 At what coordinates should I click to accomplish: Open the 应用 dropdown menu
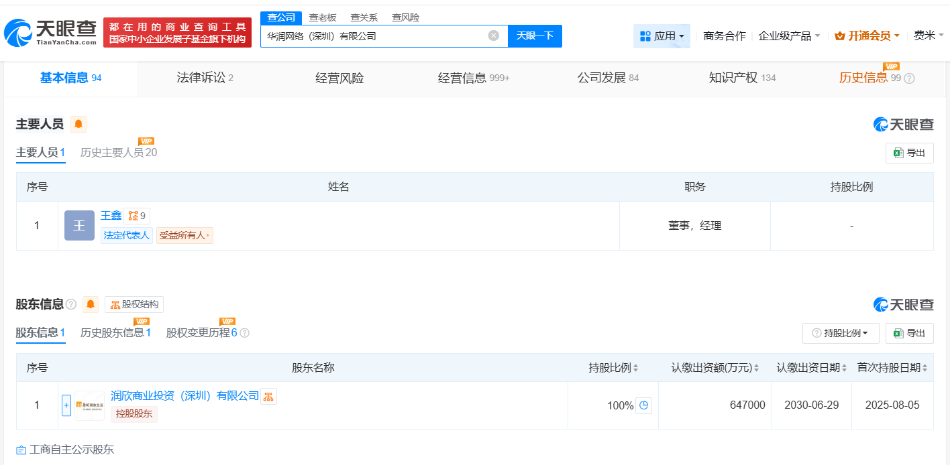tap(662, 36)
